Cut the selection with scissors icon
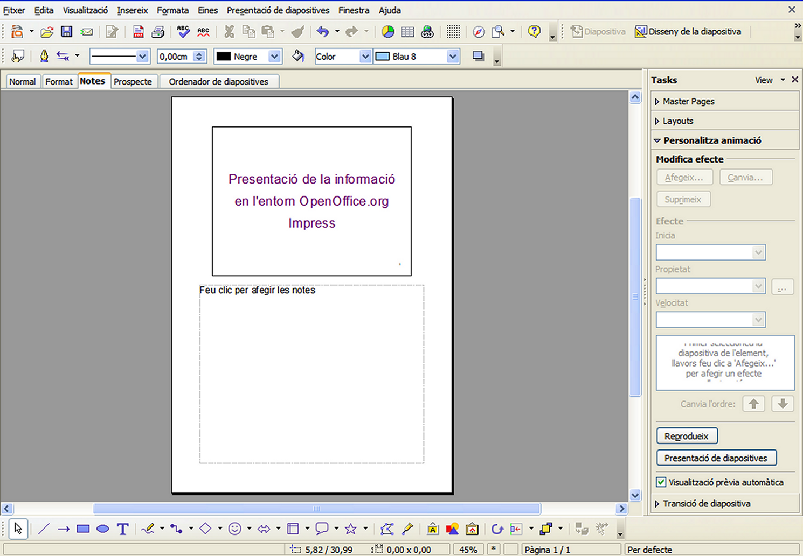The width and height of the screenshot is (803, 556). coord(230,32)
